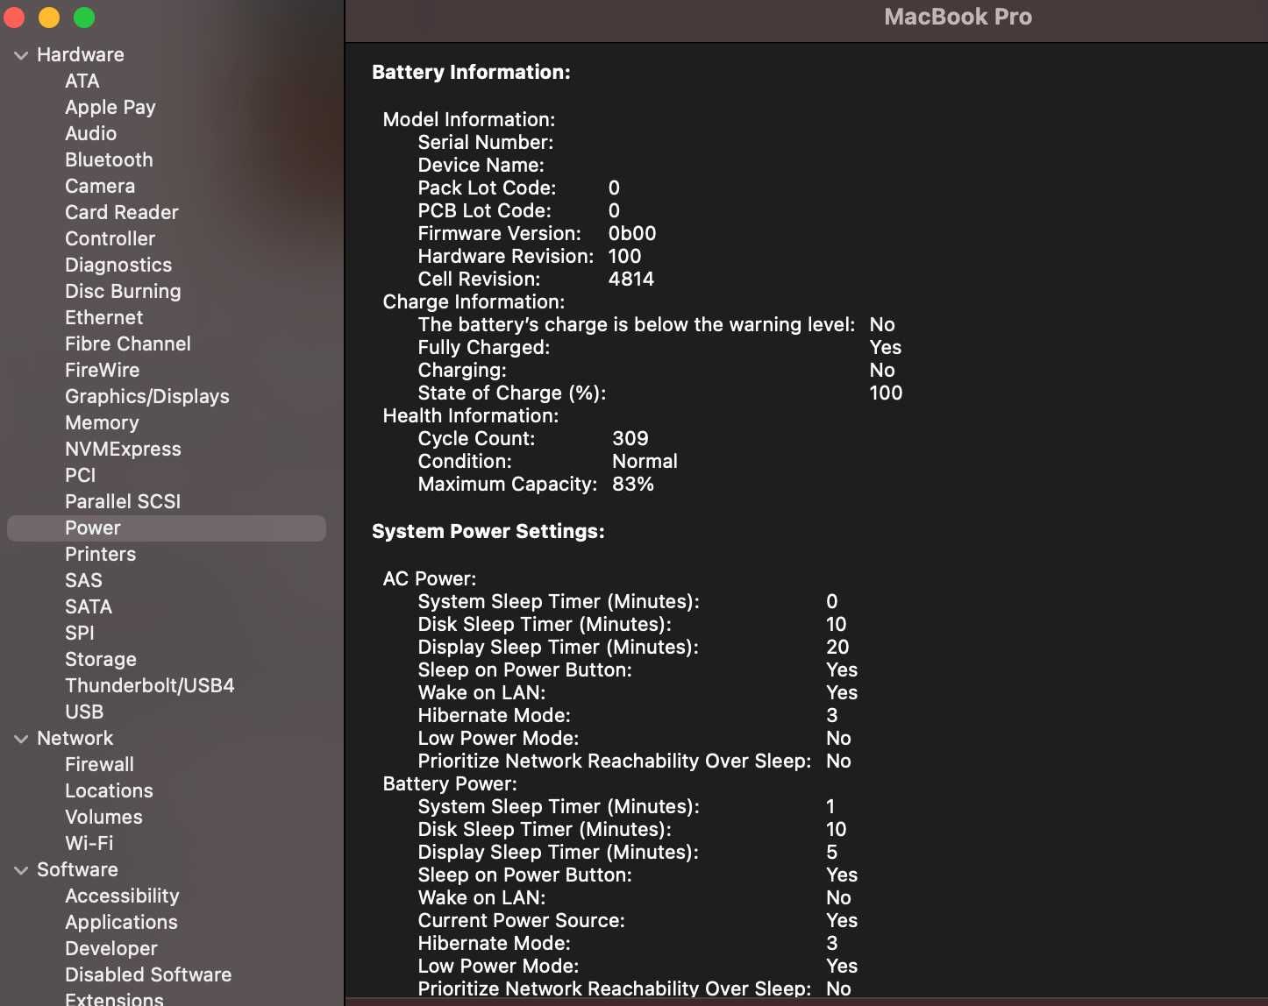Show Memory details
1268x1006 pixels.
(102, 422)
